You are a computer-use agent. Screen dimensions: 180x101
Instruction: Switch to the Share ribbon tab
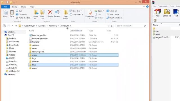point(24,7)
